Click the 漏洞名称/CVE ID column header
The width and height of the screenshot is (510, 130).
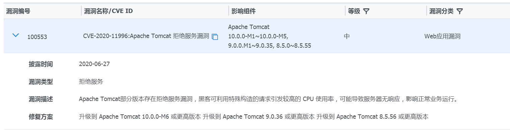(108, 11)
